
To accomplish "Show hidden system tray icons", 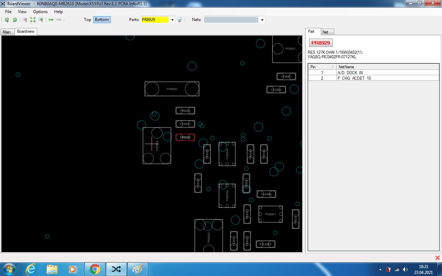I will pos(380,269).
